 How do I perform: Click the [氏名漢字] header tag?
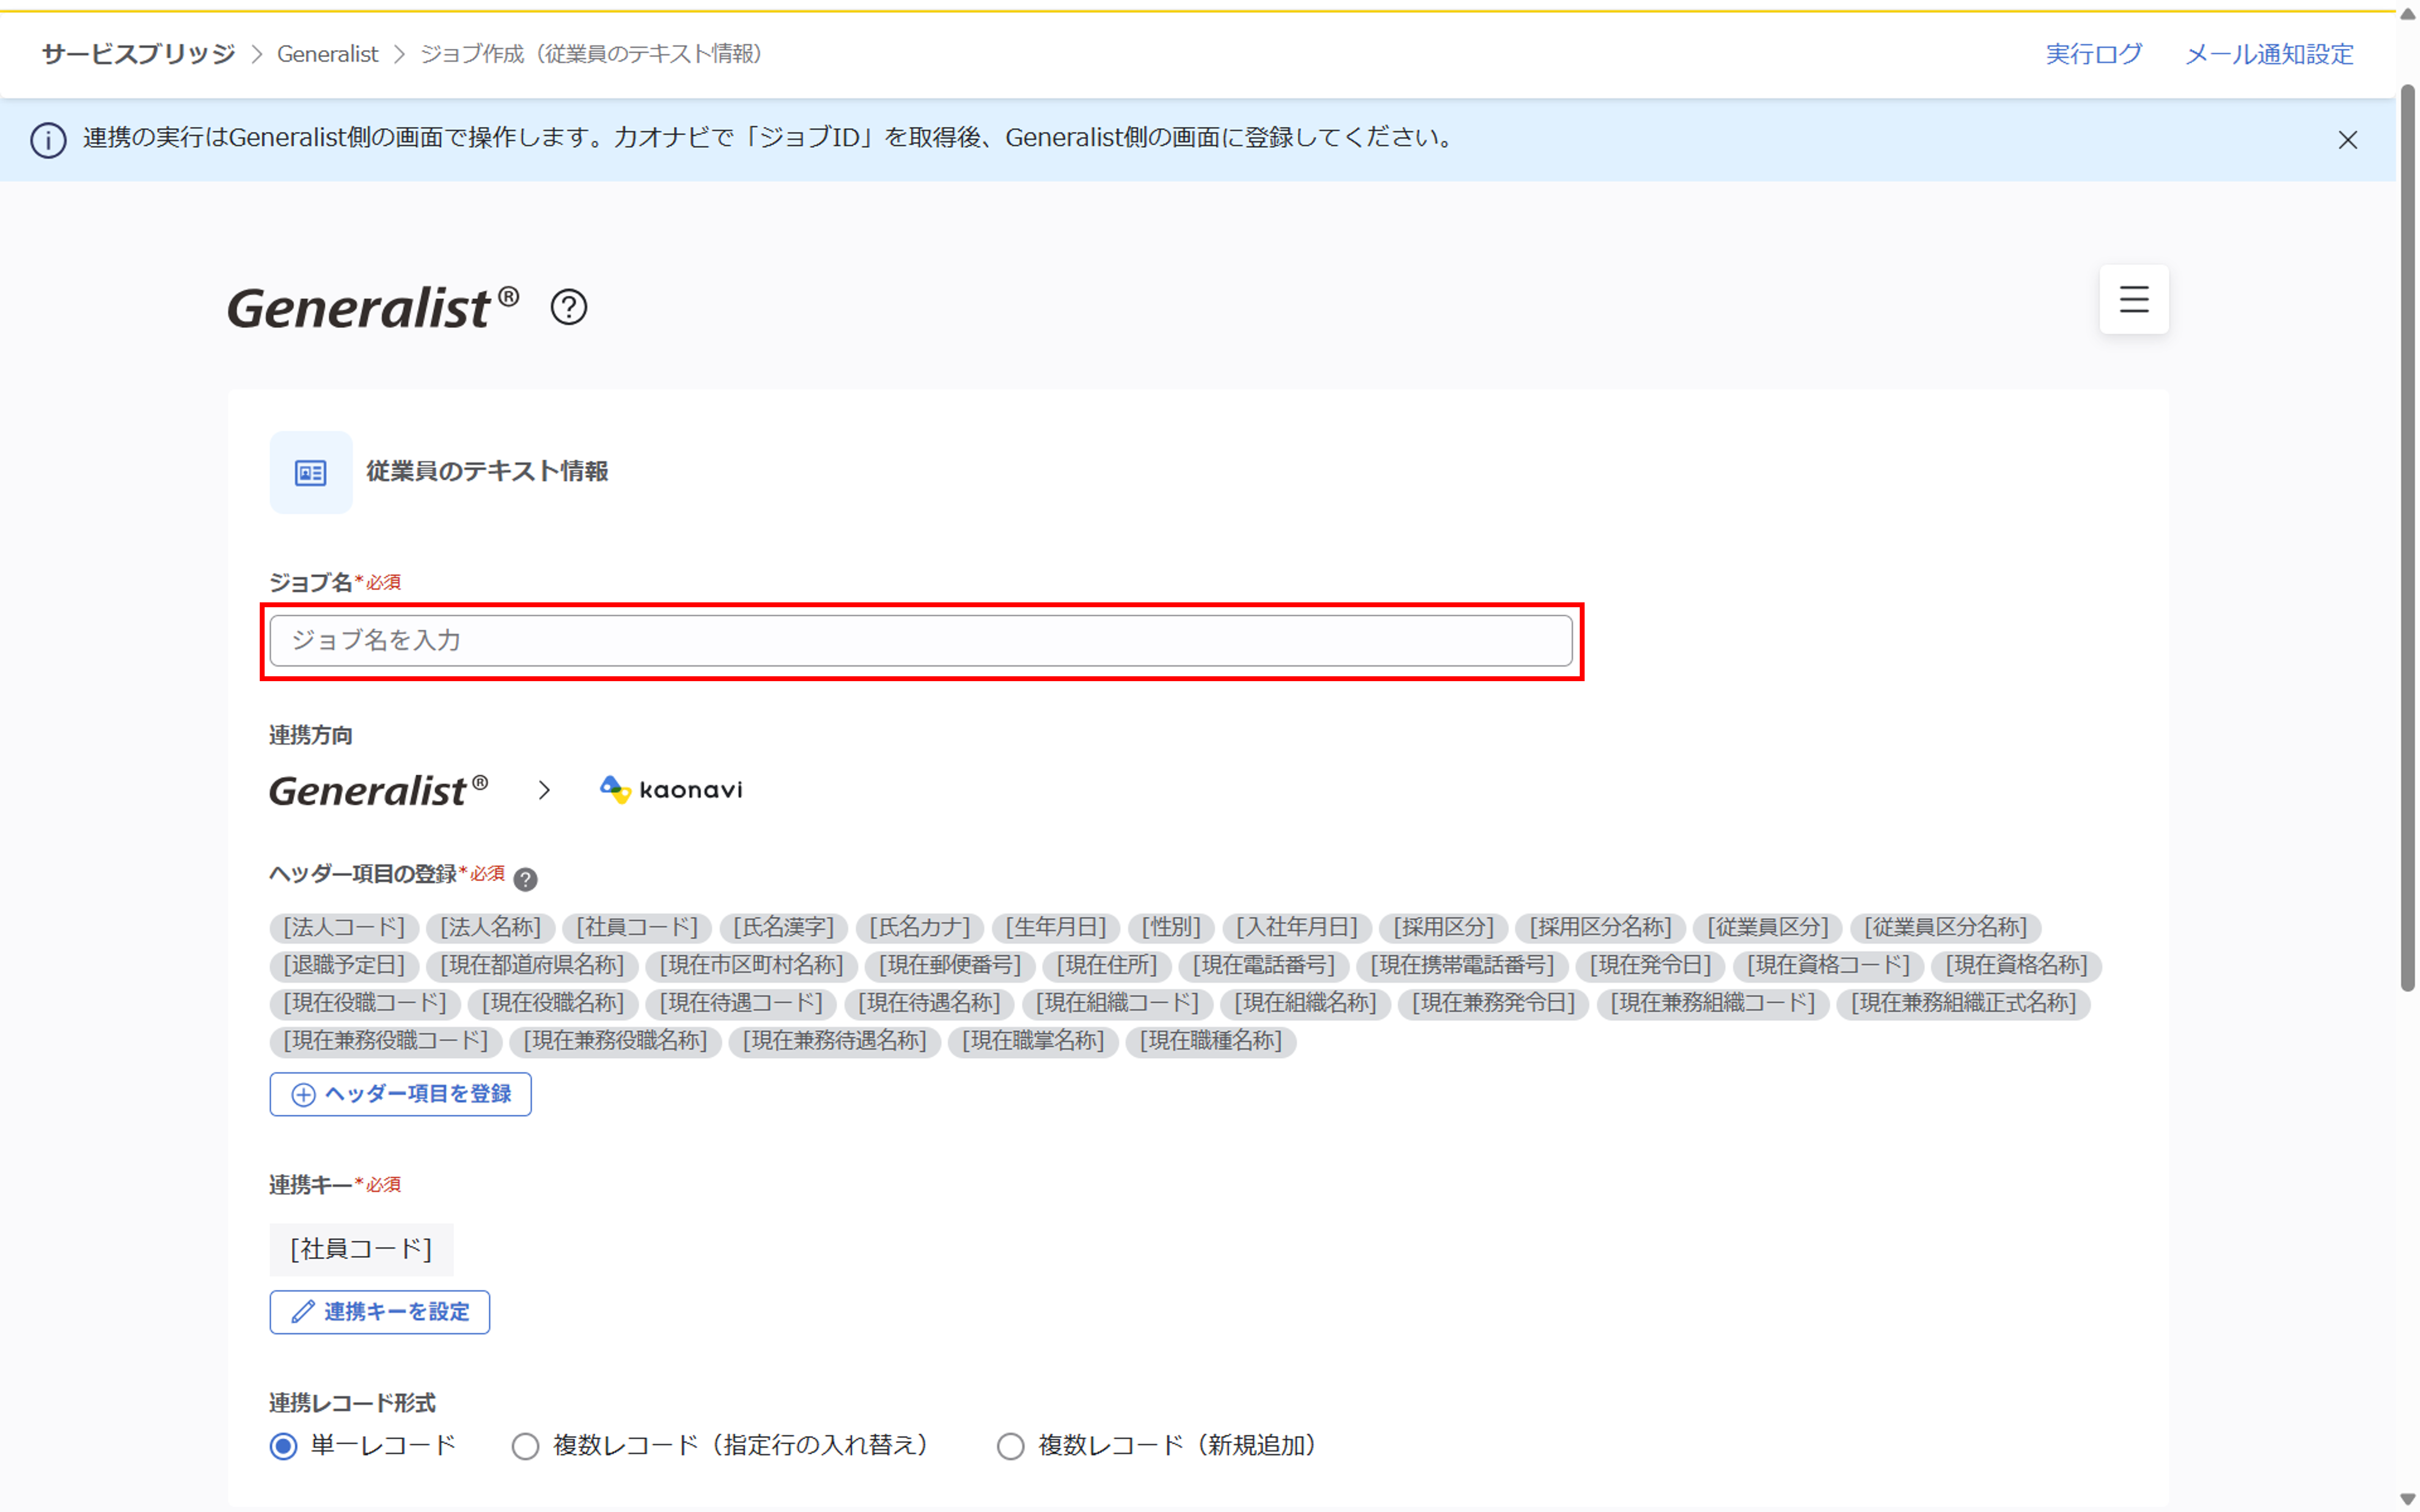tap(783, 927)
